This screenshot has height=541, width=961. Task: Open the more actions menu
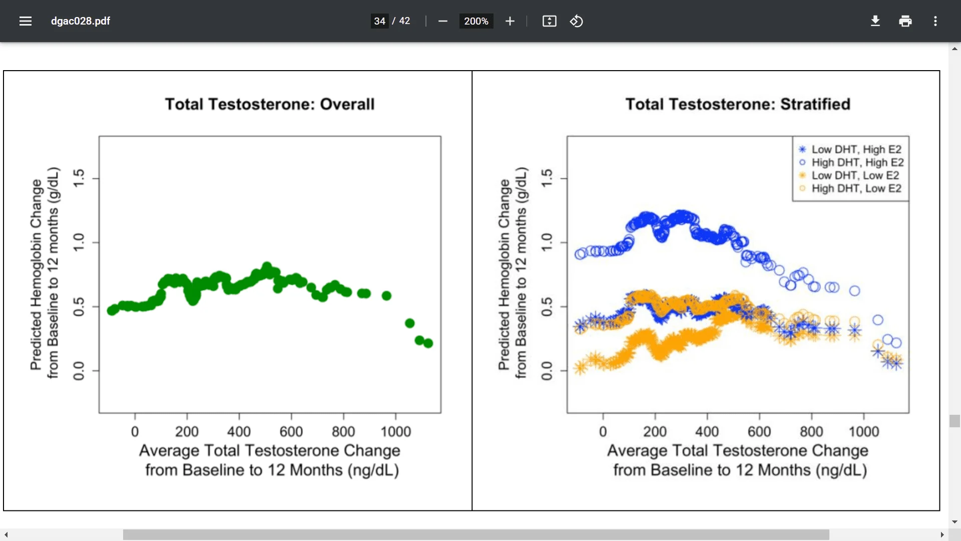pos(935,21)
